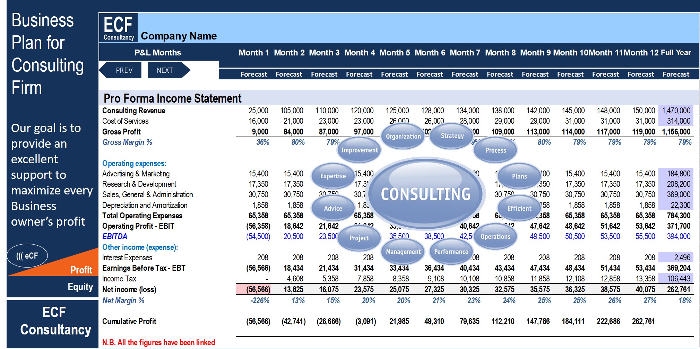
Task: Select Total Operating Expenses row label
Action: coord(142,216)
